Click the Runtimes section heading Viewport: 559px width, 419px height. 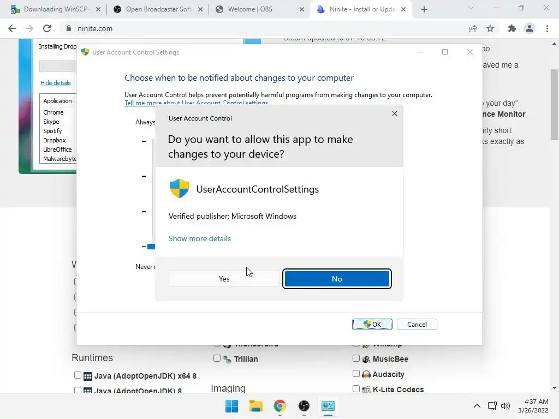[92, 358]
